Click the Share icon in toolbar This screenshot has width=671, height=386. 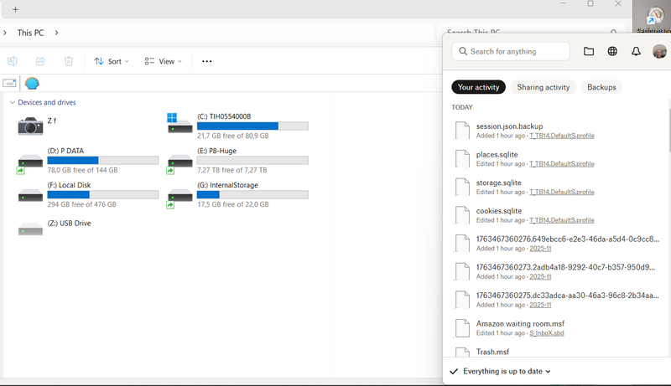pos(40,61)
